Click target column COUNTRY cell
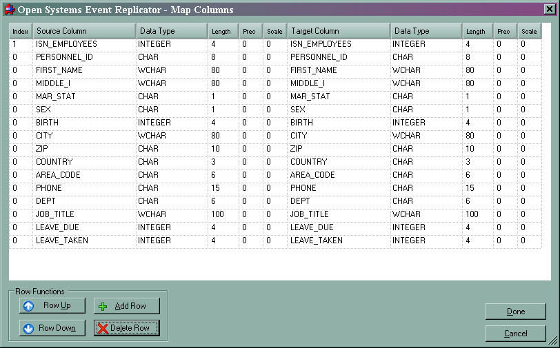This screenshot has width=560, height=348. pos(339,162)
